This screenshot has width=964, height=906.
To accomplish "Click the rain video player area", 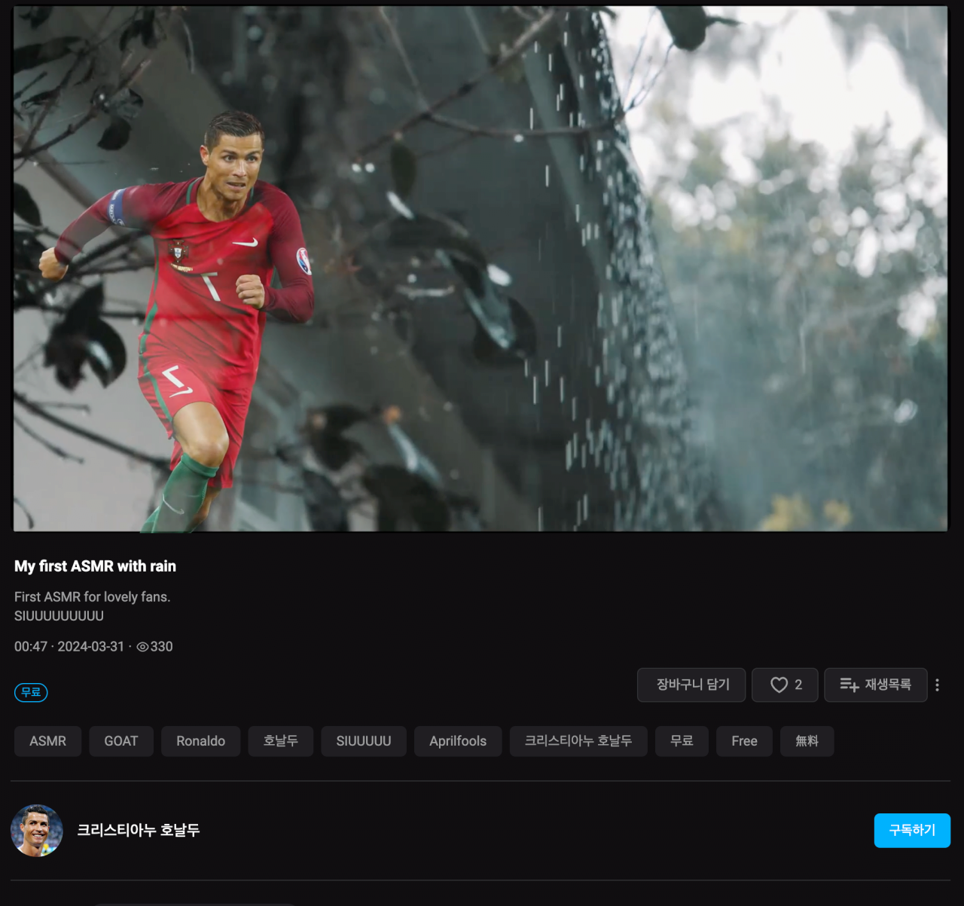I will (x=480, y=268).
